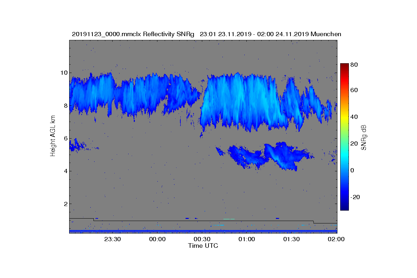
Task: Click the 01:00 time tick label
Action: tap(247, 239)
